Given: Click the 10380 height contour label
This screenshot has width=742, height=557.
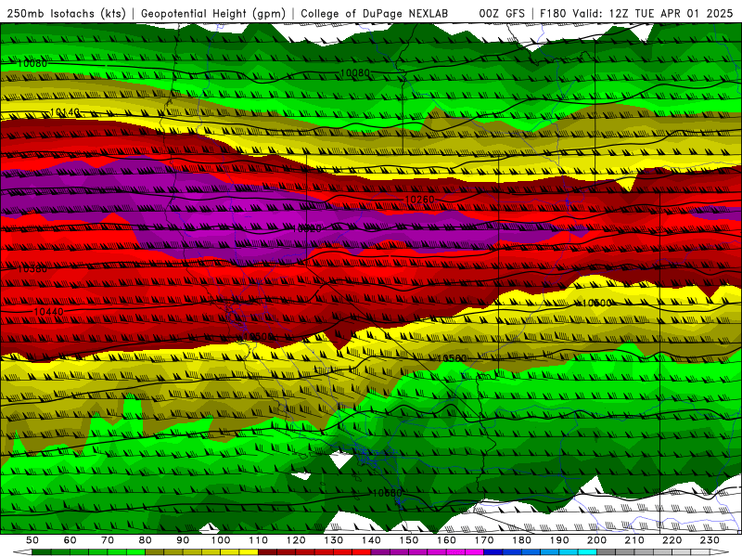Looking at the screenshot, I should 32,269.
